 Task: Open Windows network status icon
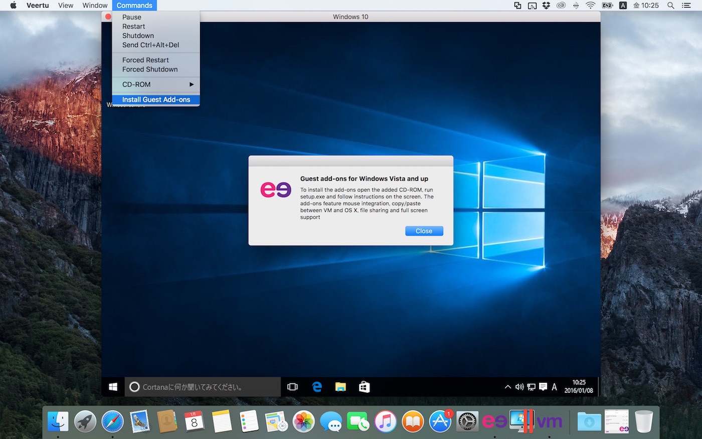point(531,387)
